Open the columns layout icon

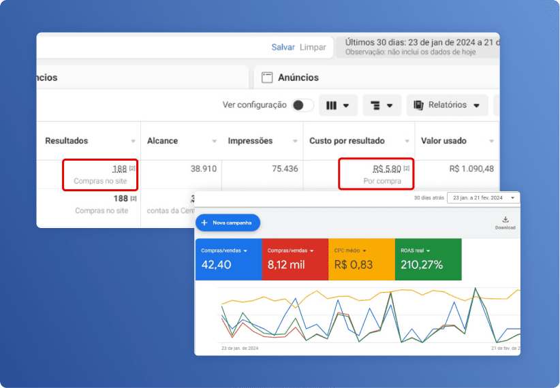point(332,106)
